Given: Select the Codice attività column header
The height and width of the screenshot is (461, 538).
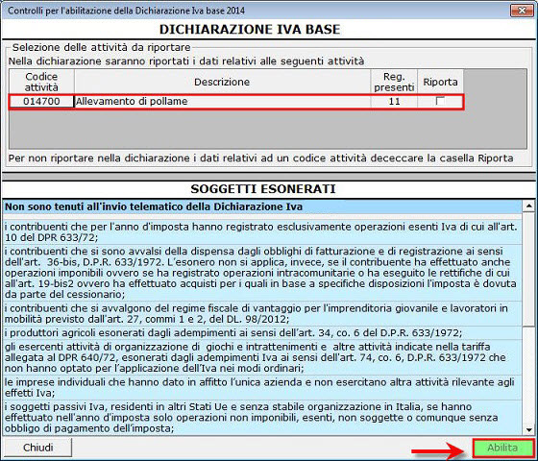Looking at the screenshot, I should pyautogui.click(x=41, y=82).
